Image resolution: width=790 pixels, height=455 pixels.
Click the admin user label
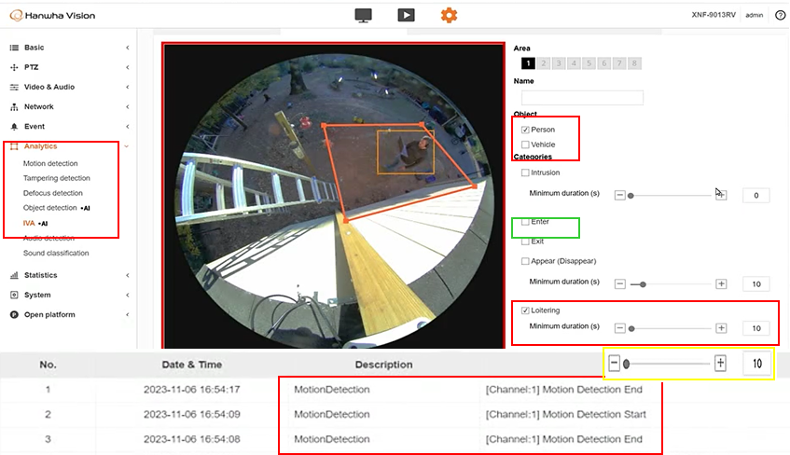(x=754, y=16)
